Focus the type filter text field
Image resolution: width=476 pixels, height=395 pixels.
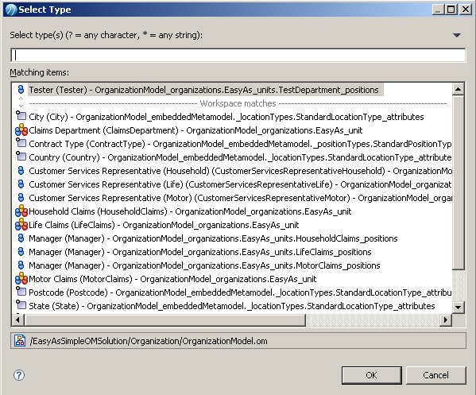[x=238, y=56]
